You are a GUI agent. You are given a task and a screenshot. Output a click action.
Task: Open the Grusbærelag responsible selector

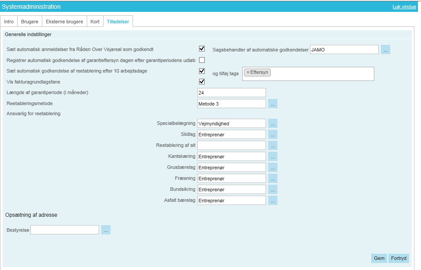tap(273, 168)
